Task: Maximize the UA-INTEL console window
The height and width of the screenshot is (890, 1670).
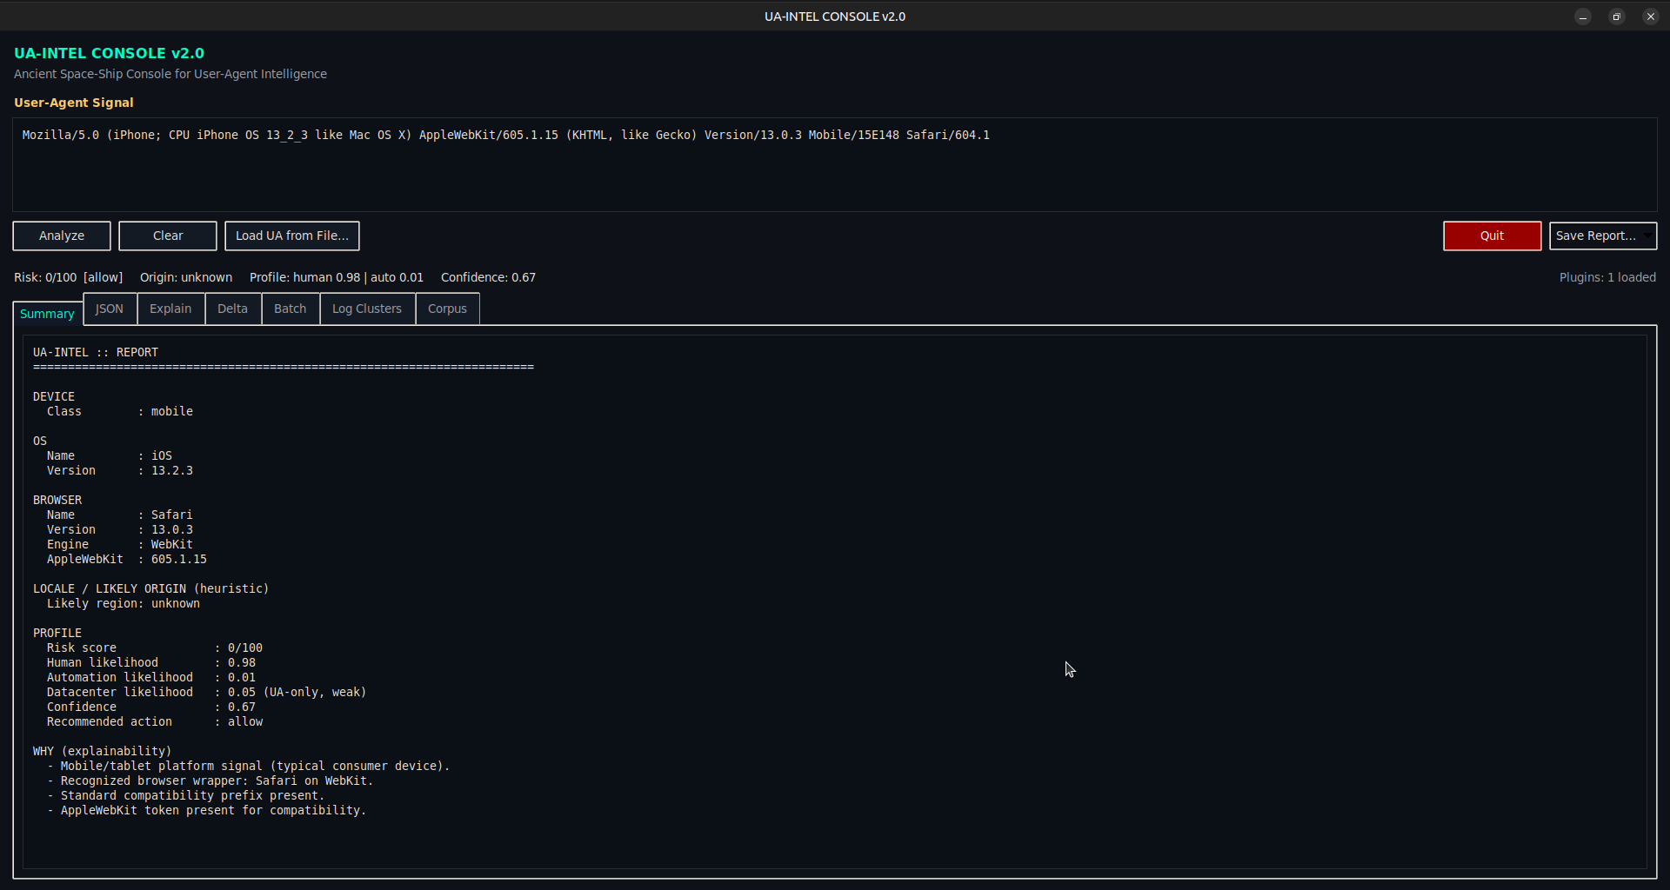Action: click(x=1616, y=17)
